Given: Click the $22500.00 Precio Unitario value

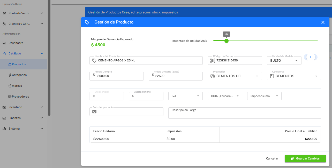Looking at the screenshot, I should [101, 139].
